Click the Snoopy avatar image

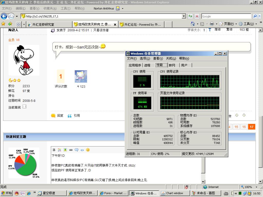24,60
